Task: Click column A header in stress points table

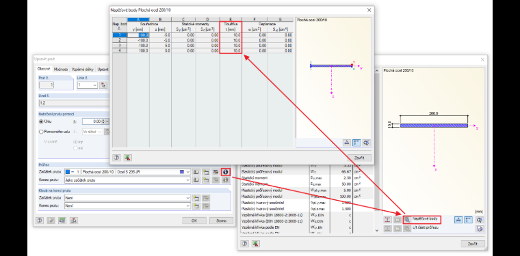Action: coord(138,19)
